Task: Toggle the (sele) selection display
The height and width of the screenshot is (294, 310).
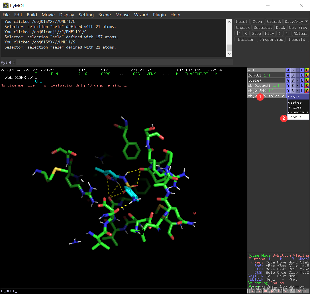Action: [266, 80]
